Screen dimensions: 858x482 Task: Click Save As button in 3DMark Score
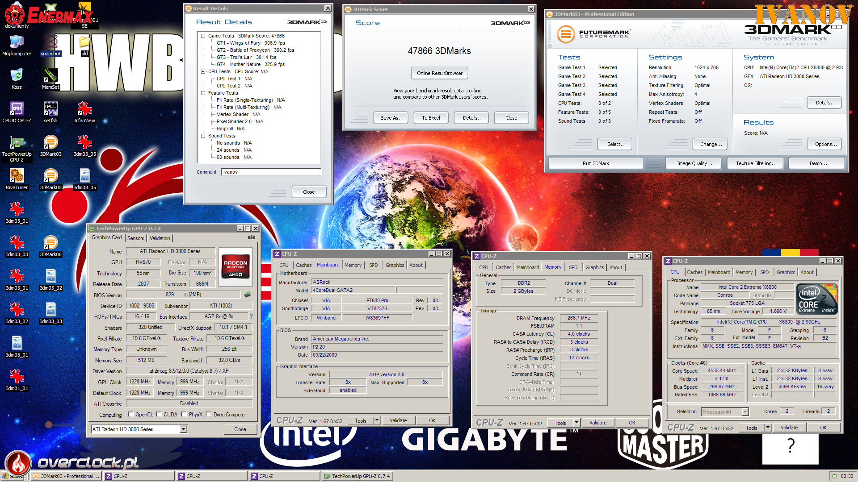[x=392, y=118]
